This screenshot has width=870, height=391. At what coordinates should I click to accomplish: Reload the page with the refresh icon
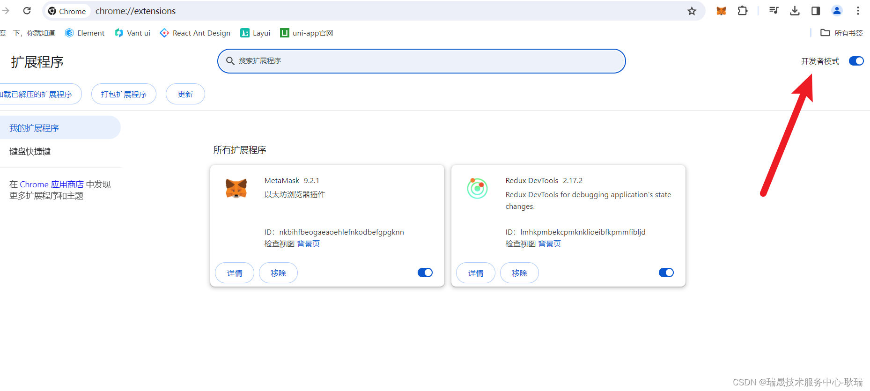pos(27,11)
